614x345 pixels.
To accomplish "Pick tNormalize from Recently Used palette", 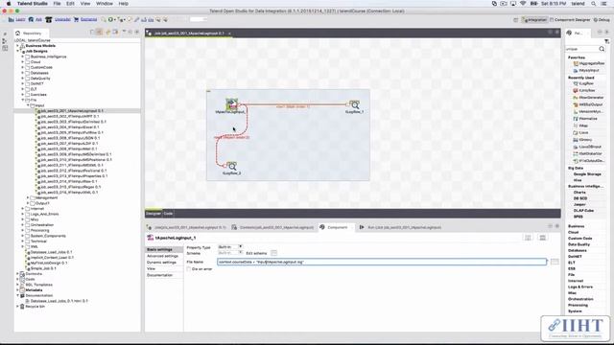I will point(585,119).
